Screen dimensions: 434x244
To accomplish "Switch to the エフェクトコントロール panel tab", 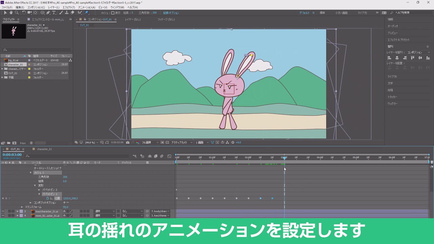I will pos(47,19).
